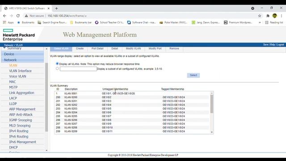286x161 pixels.
Task: Open VLAN Interface in sidebar
Action: click(20, 71)
